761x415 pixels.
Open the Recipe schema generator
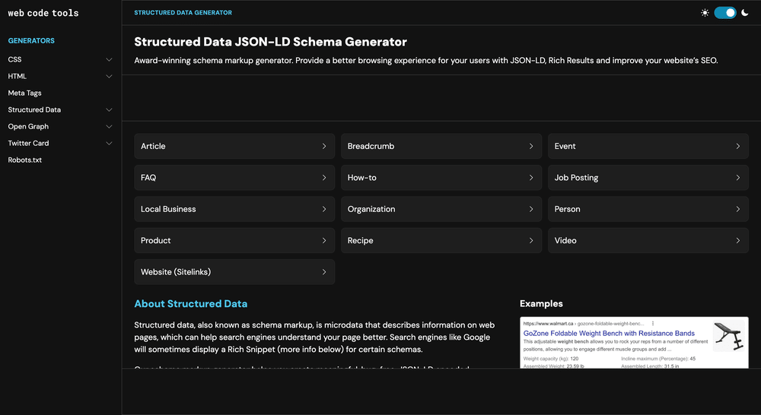click(441, 240)
